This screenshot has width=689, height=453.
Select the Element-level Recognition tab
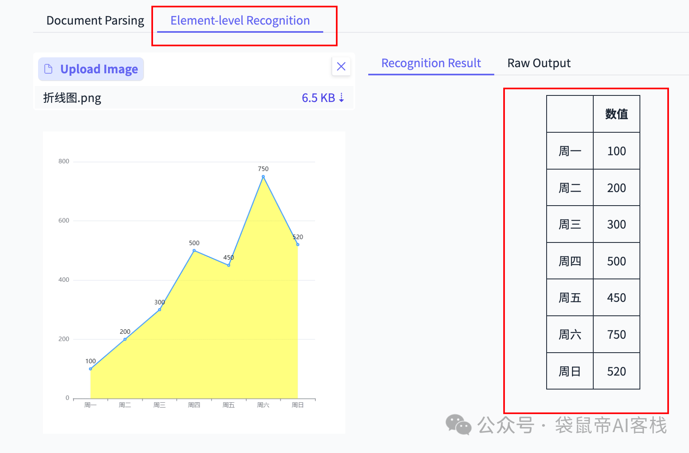pyautogui.click(x=240, y=20)
